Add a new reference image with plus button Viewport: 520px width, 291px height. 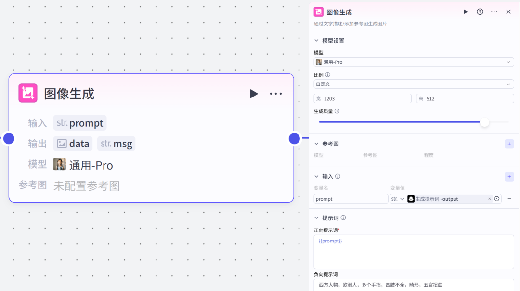509,144
